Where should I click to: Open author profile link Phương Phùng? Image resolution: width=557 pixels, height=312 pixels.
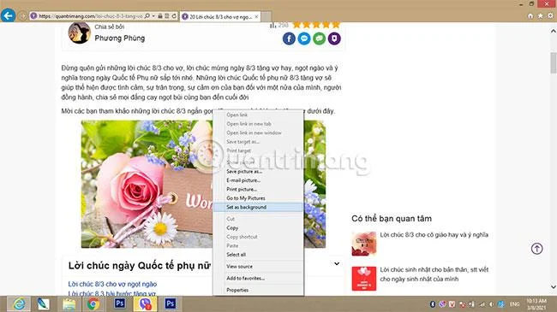[x=120, y=38]
